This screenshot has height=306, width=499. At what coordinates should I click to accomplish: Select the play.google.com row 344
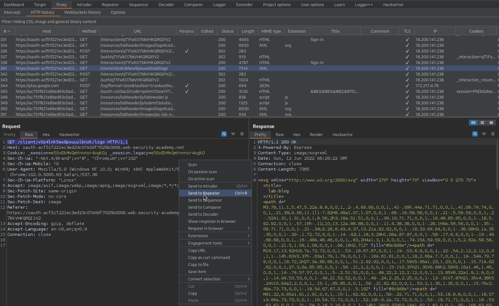[x=249, y=86]
